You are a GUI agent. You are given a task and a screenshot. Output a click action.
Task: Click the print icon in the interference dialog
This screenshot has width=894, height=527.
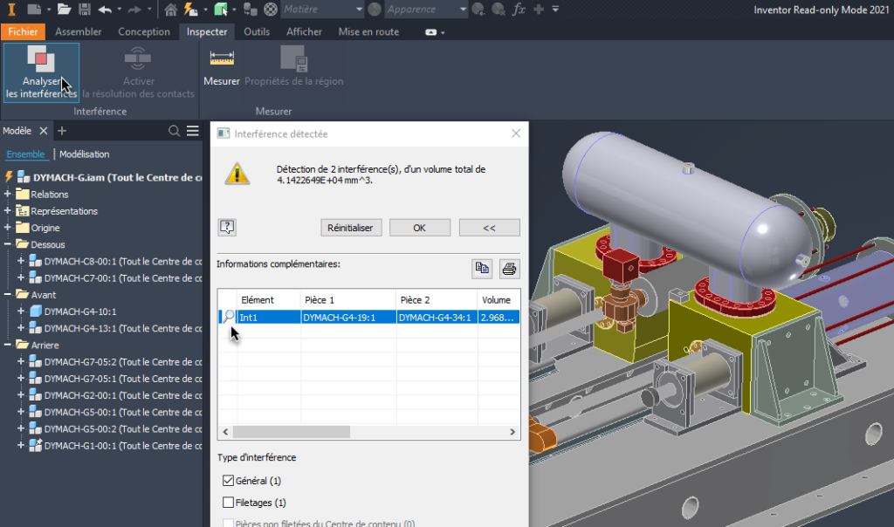[509, 268]
